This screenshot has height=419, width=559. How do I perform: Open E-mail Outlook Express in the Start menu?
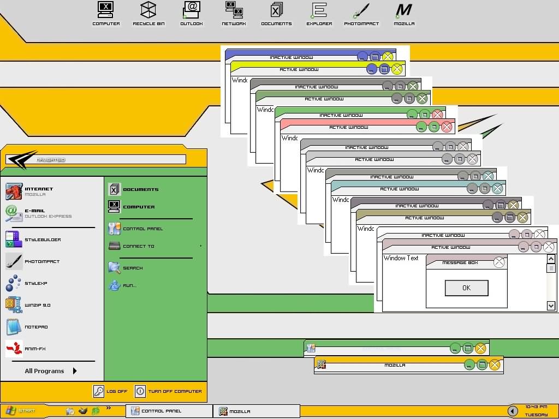pyautogui.click(x=39, y=213)
